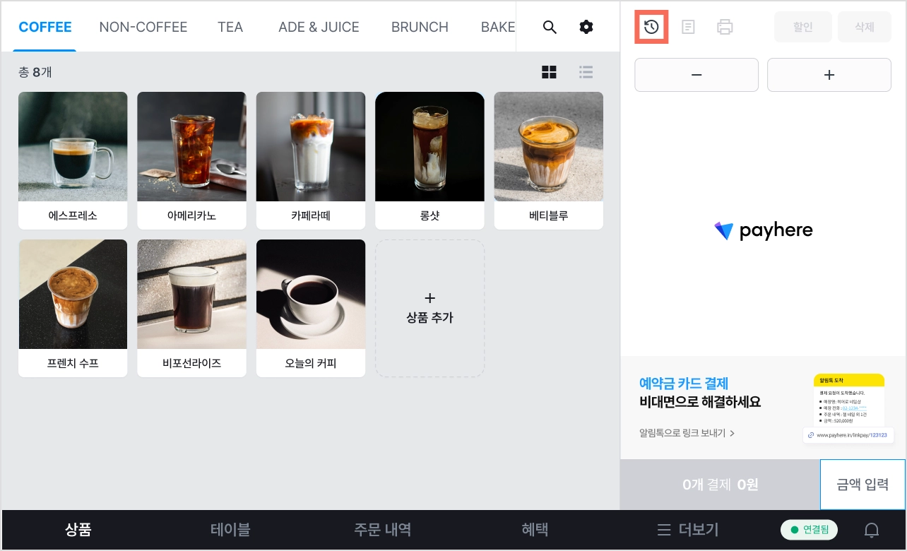Click the 금액 입력 button
This screenshot has height=551, width=907.
click(x=862, y=485)
